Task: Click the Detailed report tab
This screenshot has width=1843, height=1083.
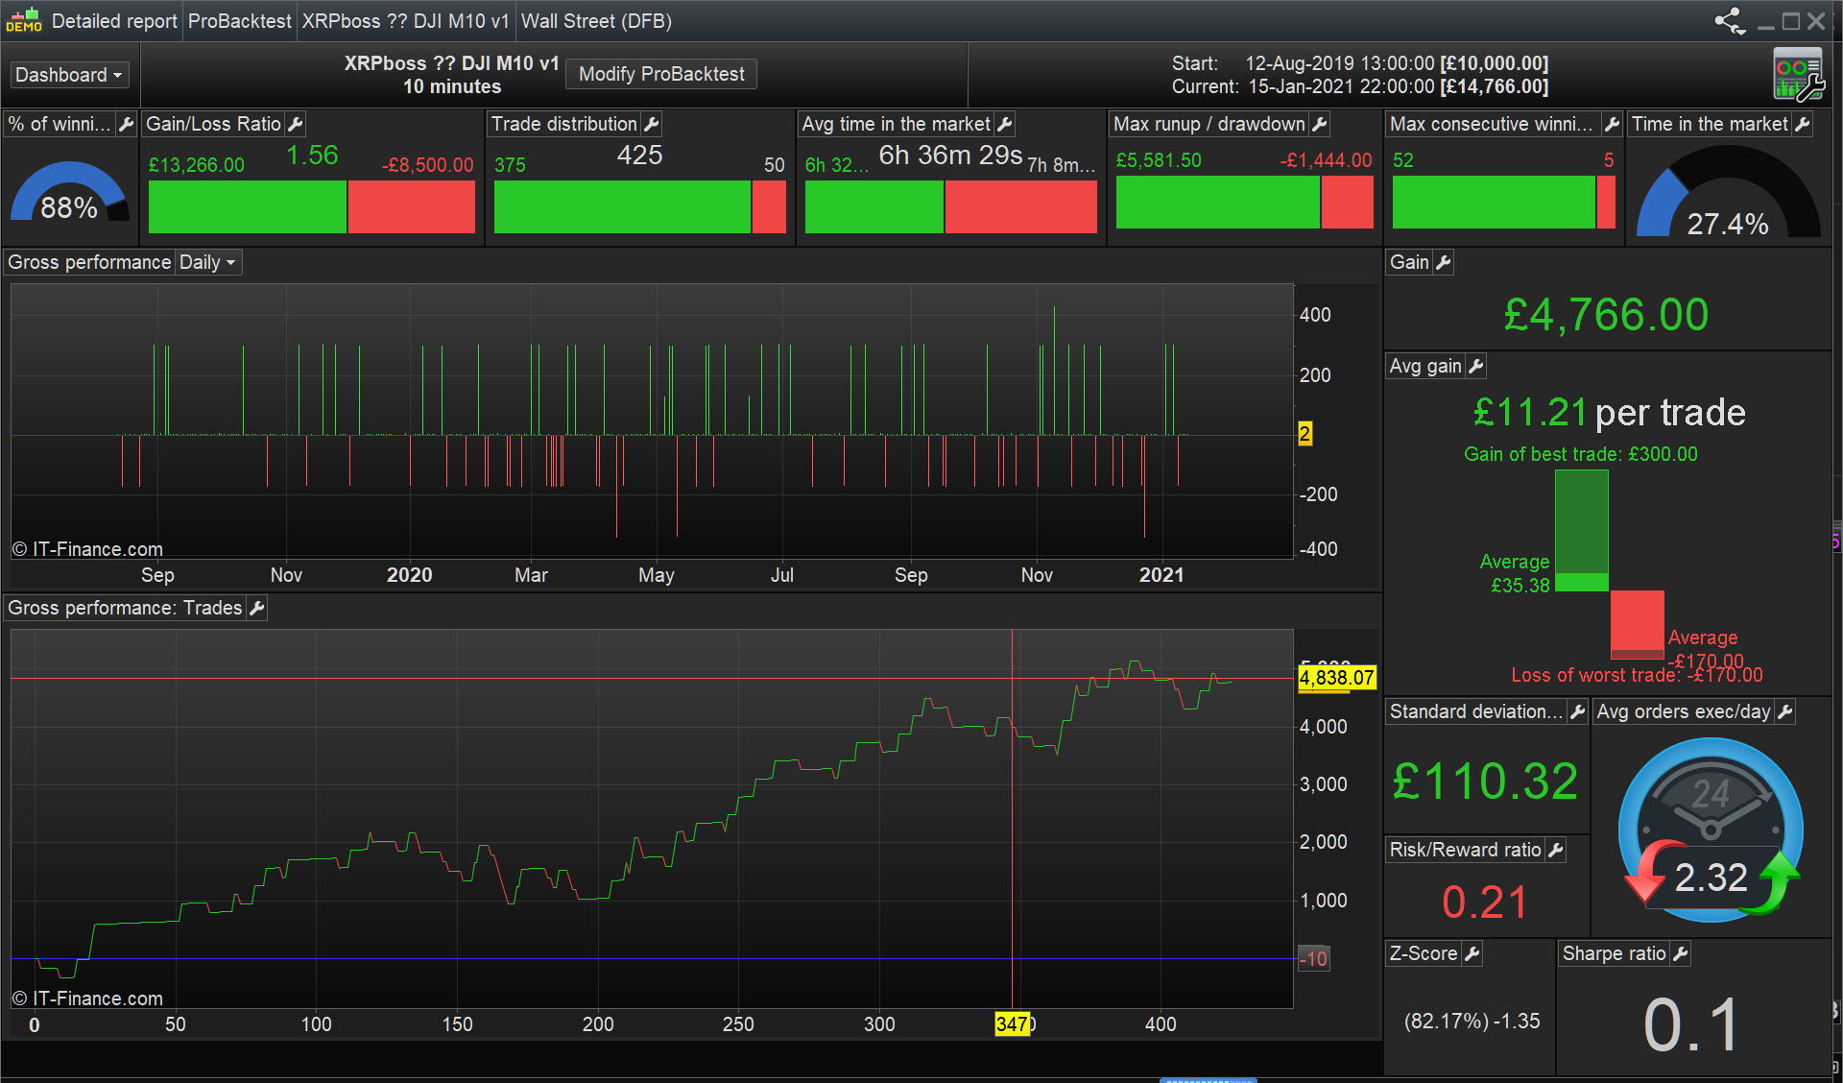Action: tap(113, 21)
